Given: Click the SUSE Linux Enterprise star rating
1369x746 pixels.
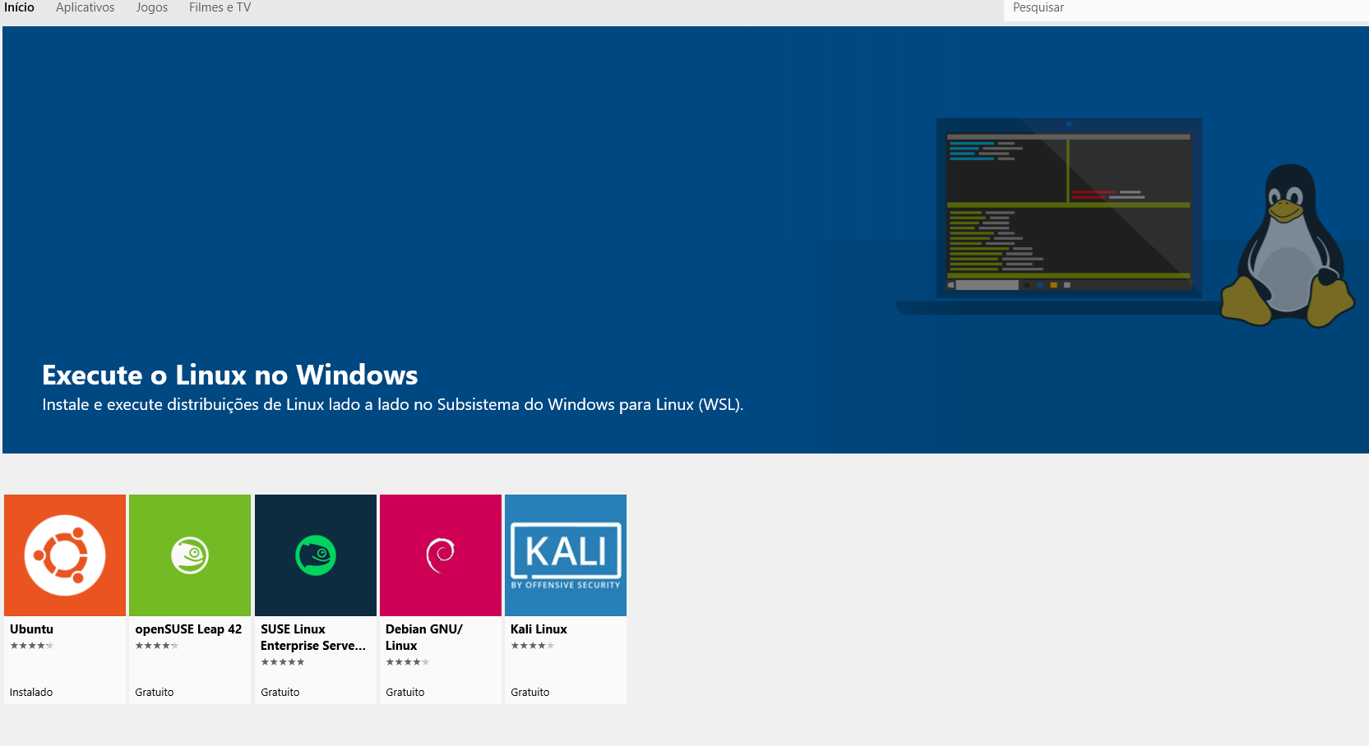Looking at the screenshot, I should tap(283, 662).
